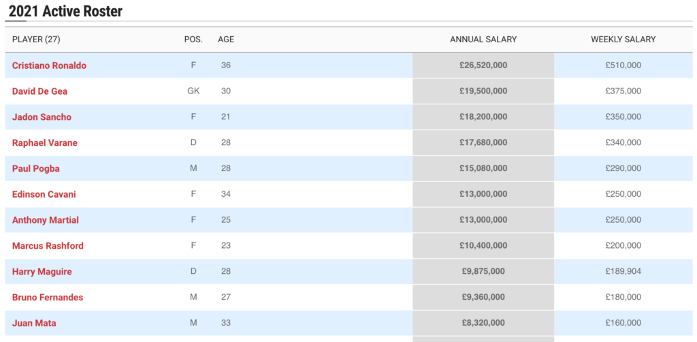Open Cristiano Ronaldo's player link
This screenshot has width=697, height=342.
point(49,65)
